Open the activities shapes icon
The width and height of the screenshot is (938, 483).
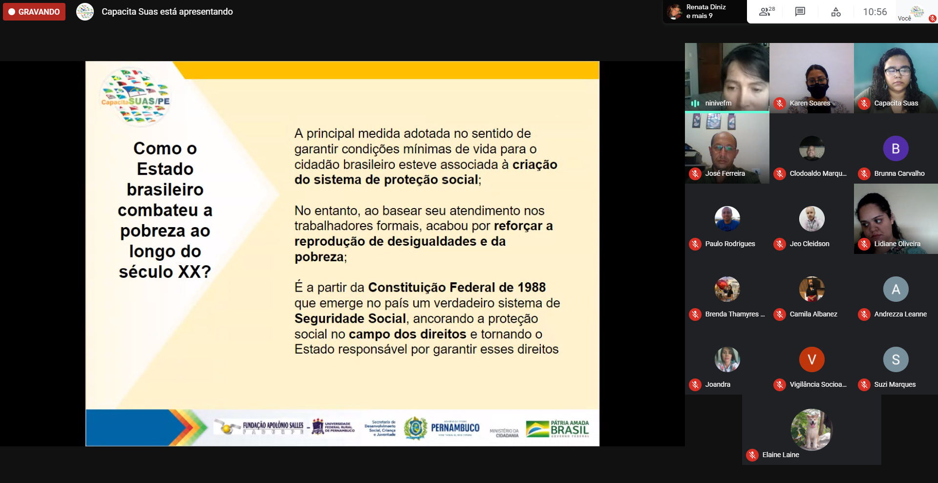(835, 12)
